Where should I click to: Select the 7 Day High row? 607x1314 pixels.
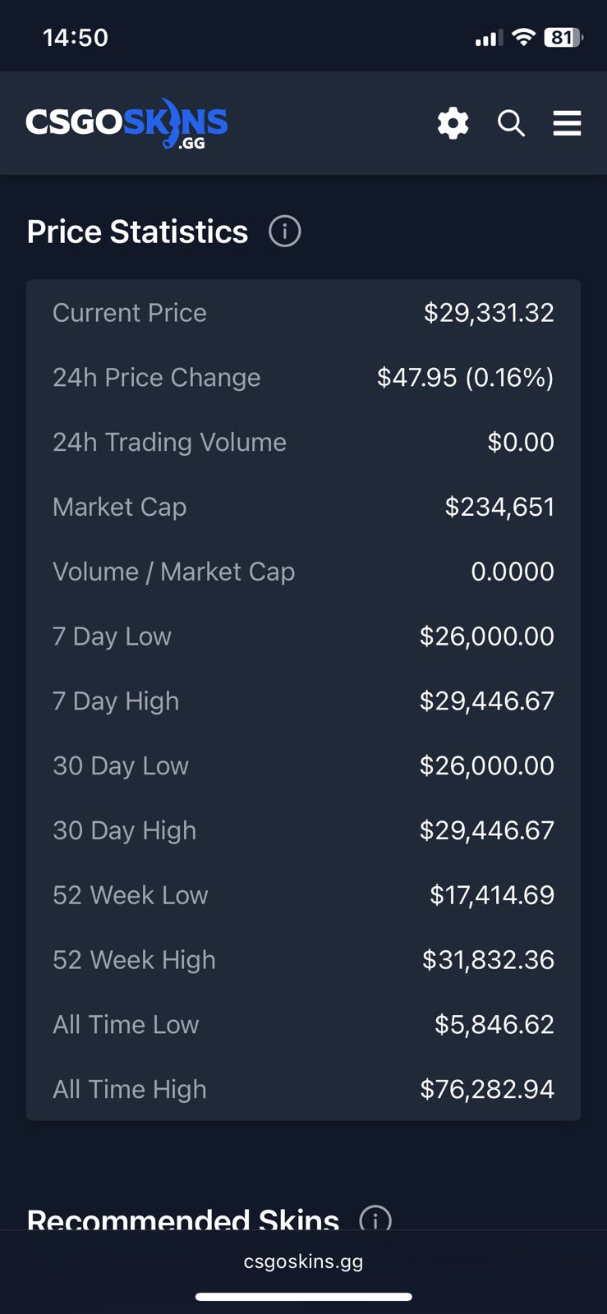(x=303, y=701)
